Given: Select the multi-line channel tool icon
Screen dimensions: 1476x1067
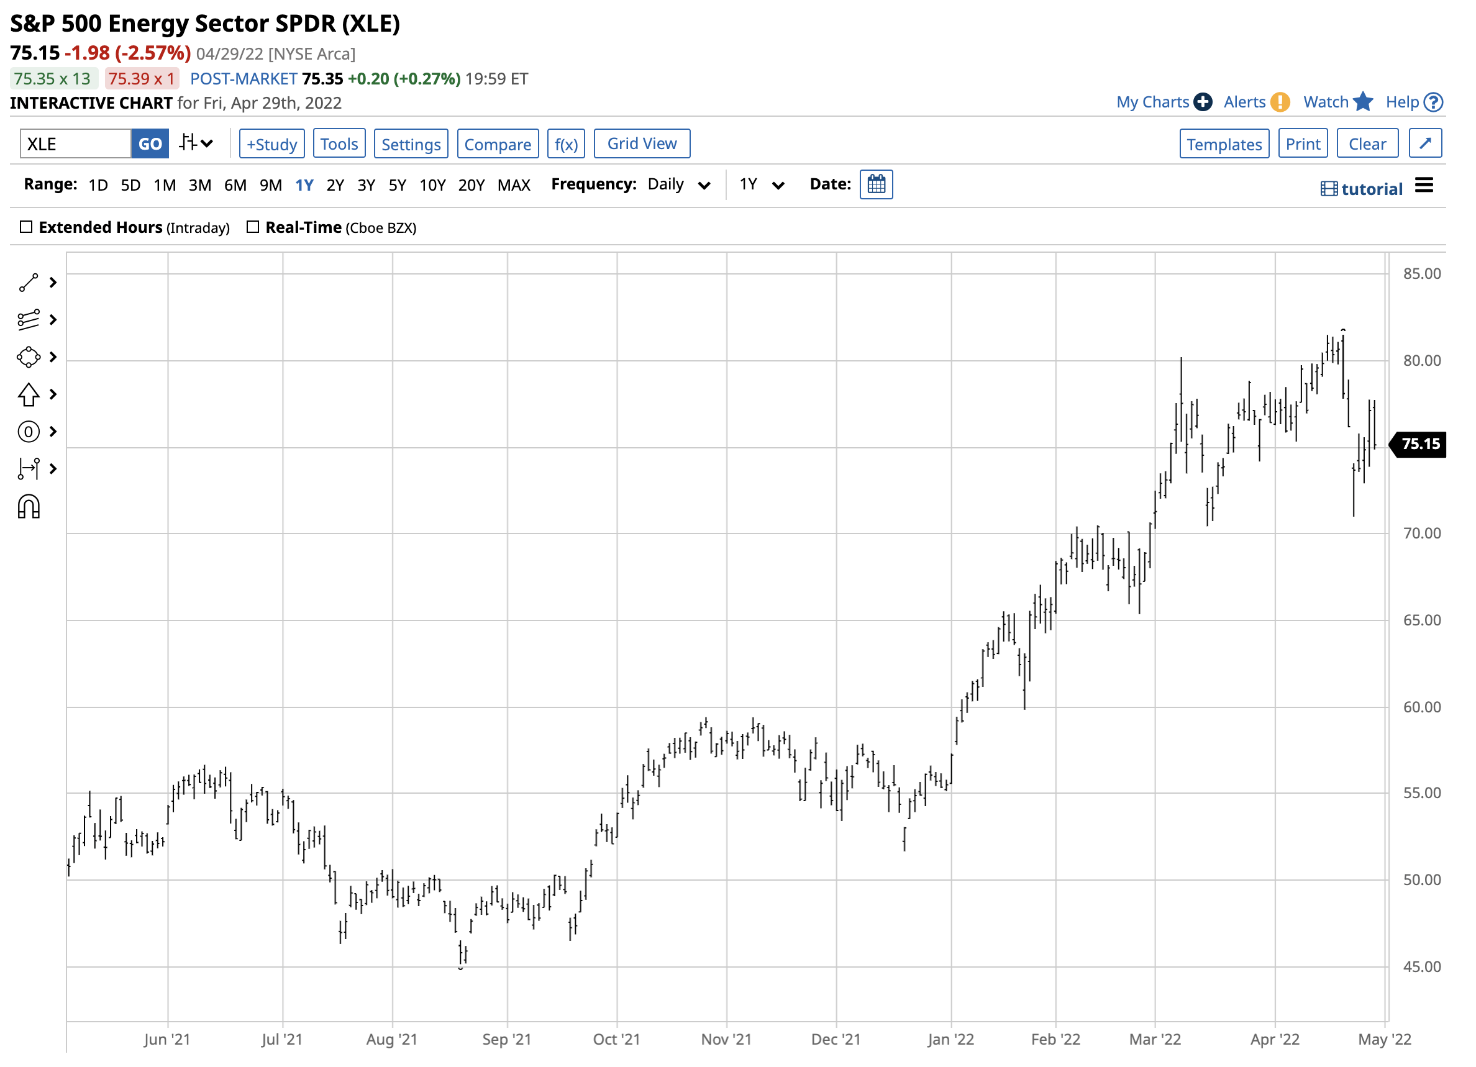Looking at the screenshot, I should click(29, 320).
